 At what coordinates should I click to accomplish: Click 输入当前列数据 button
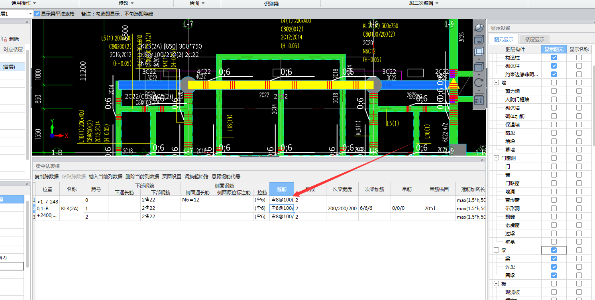pyautogui.click(x=106, y=176)
